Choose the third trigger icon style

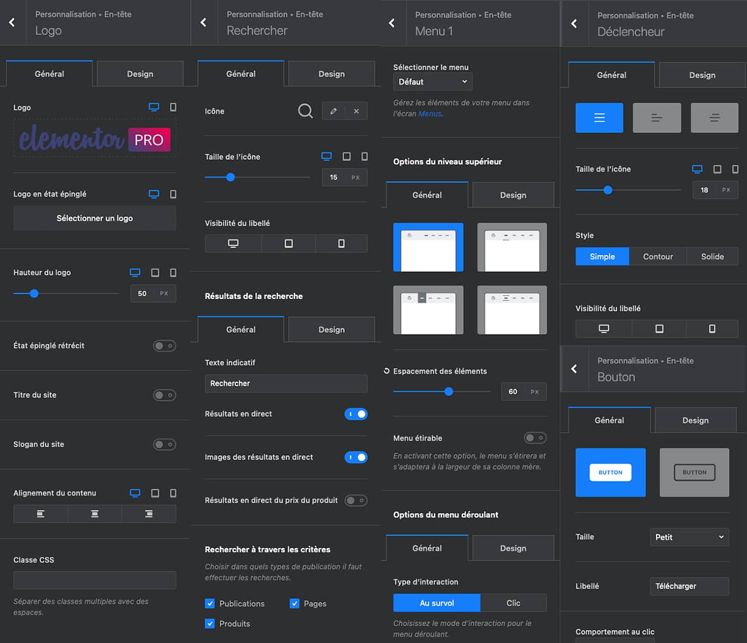point(715,118)
